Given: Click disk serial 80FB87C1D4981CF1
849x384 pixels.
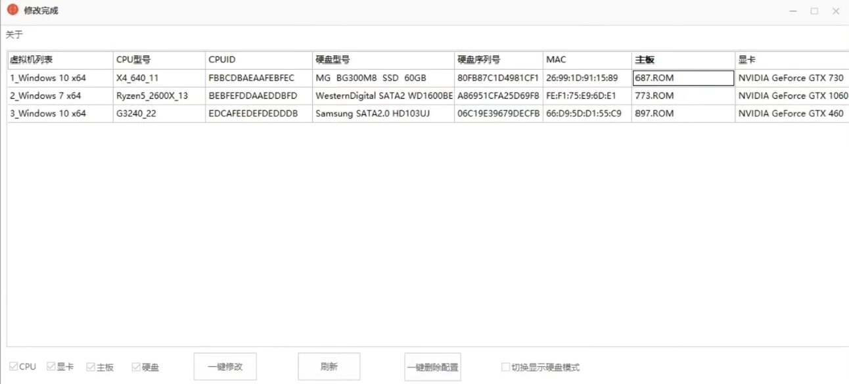Looking at the screenshot, I should pos(499,78).
